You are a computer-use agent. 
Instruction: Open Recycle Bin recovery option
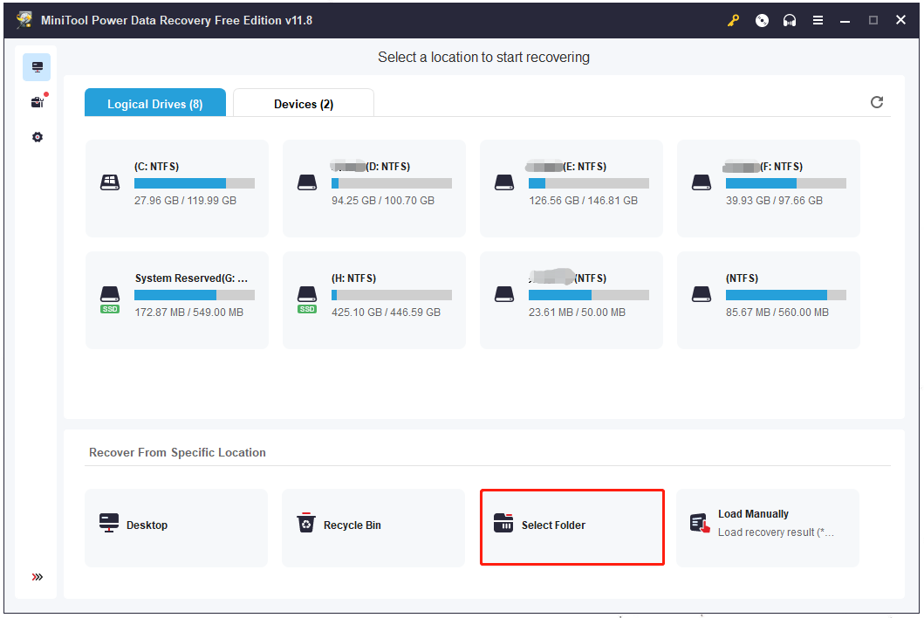pyautogui.click(x=373, y=526)
